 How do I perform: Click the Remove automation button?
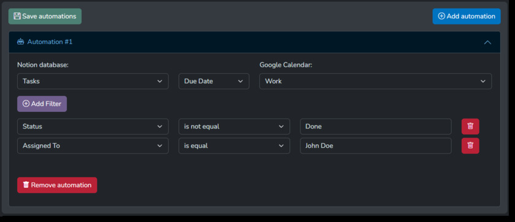57,185
